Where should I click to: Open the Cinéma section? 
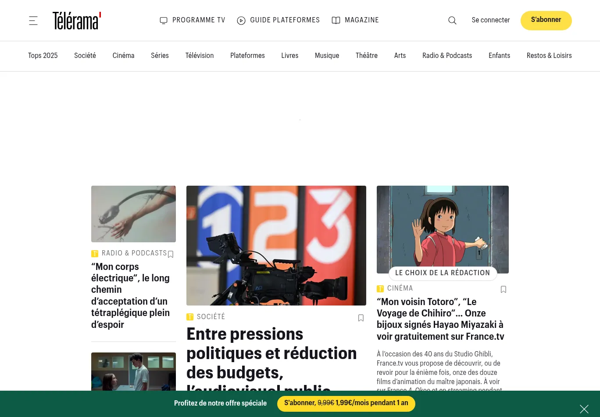pos(123,56)
